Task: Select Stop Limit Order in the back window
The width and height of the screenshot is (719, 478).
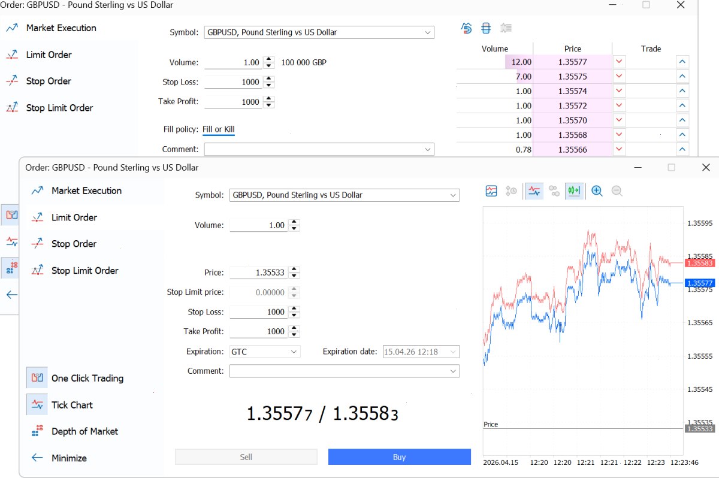Action: pyautogui.click(x=50, y=108)
